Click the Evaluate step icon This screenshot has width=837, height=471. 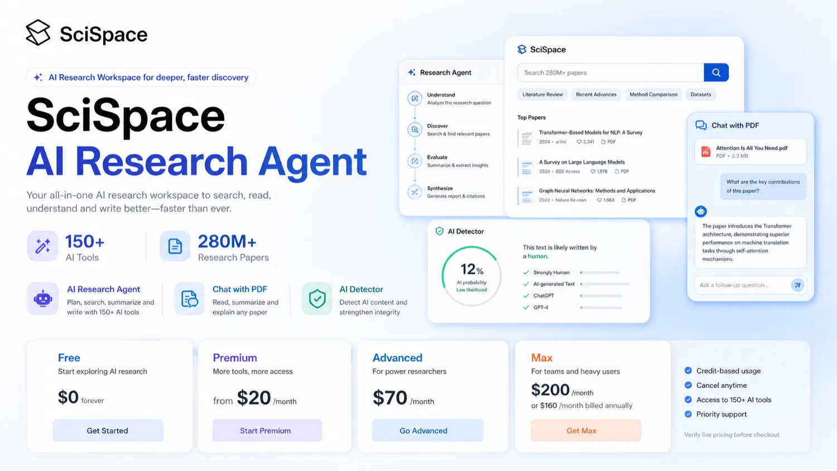[x=415, y=161]
